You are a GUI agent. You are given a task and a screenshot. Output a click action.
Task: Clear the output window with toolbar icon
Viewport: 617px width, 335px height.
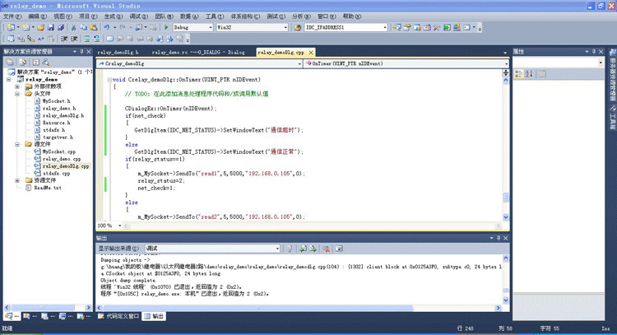327,248
